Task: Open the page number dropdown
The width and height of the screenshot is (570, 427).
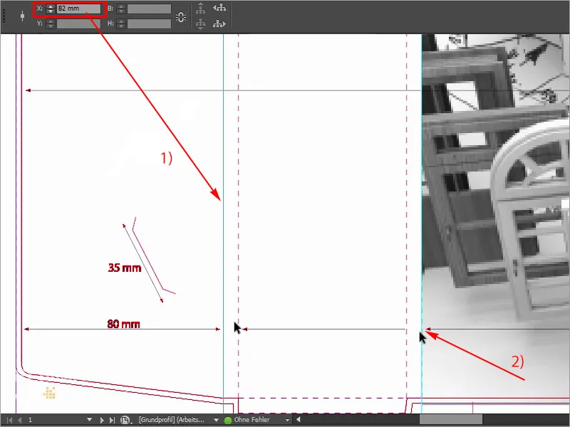Action: tap(89, 420)
